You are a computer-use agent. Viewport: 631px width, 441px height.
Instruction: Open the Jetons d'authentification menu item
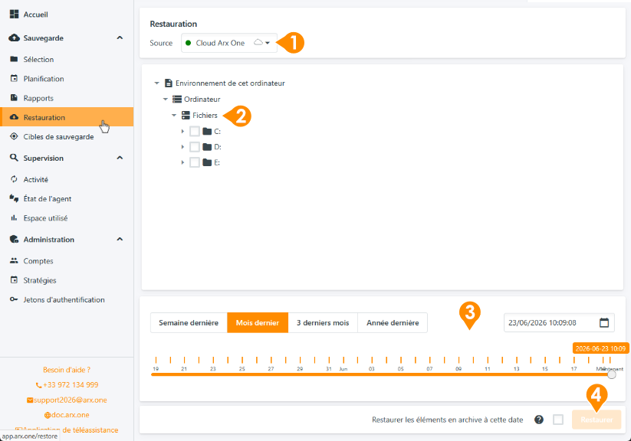67,299
